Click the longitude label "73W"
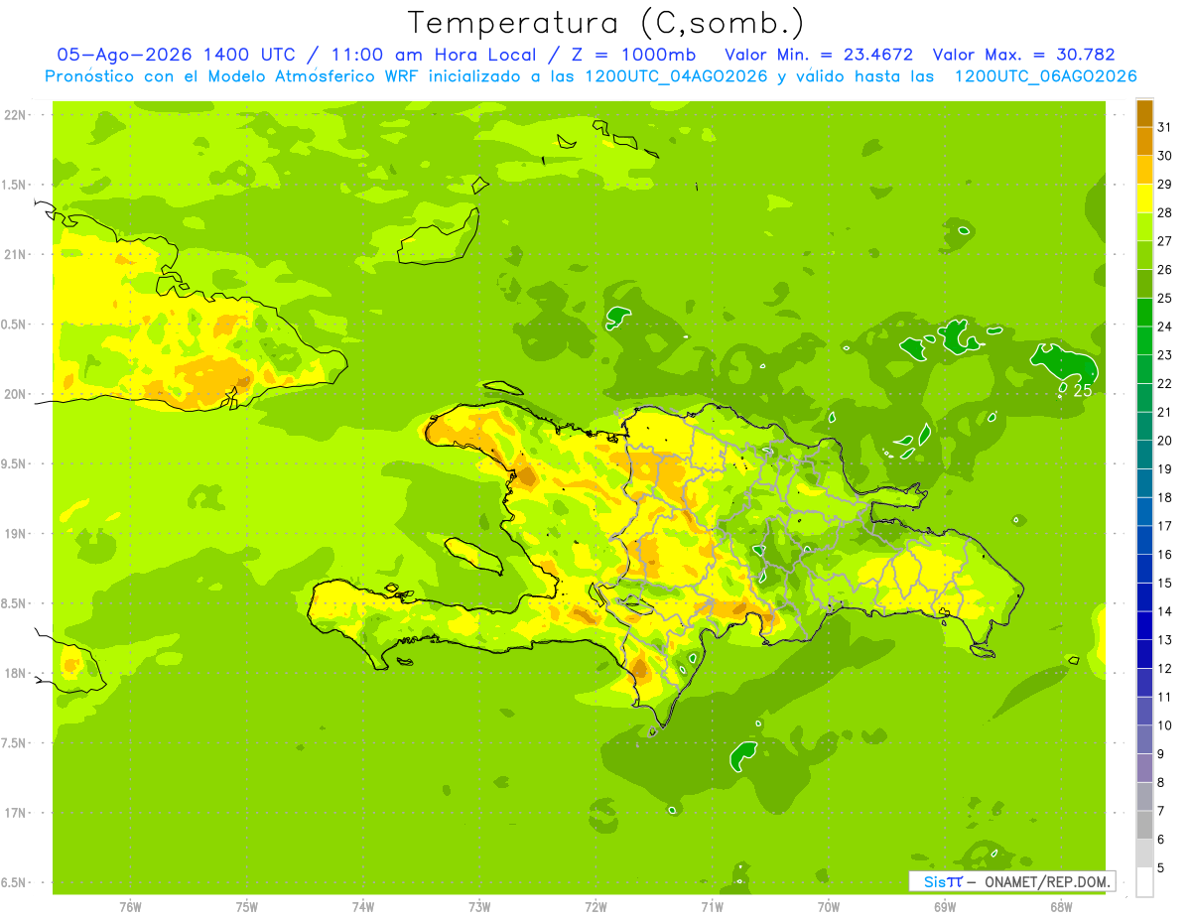Image resolution: width=1191 pixels, height=920 pixels. [x=479, y=906]
